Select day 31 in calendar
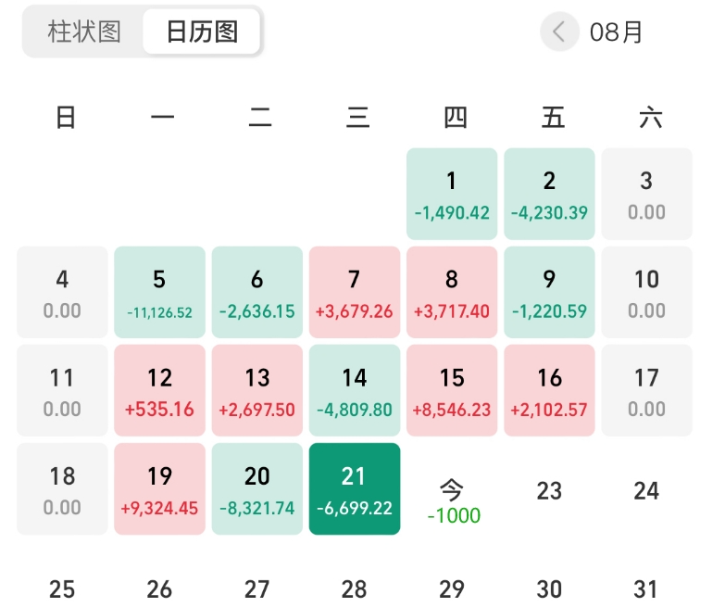Viewport: 725px width, 607px height. coord(646,589)
